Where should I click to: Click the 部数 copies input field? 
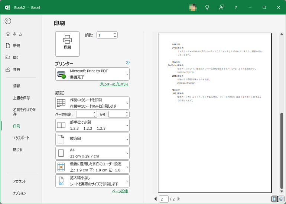[105, 35]
